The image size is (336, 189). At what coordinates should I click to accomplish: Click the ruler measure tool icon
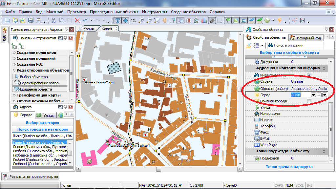(133, 20)
